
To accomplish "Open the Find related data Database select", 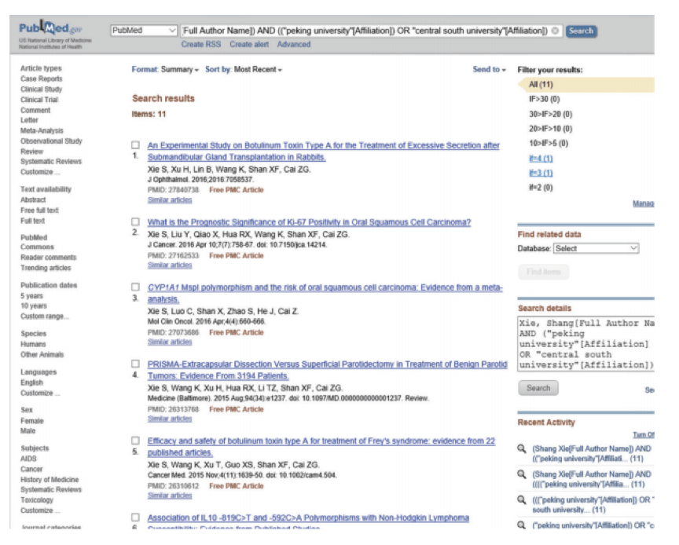I will click(596, 248).
